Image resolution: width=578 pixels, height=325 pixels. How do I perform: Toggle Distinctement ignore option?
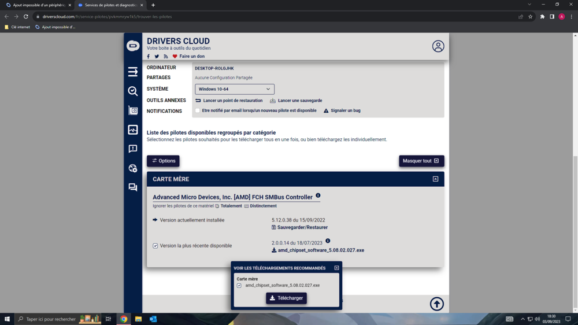pyautogui.click(x=260, y=206)
